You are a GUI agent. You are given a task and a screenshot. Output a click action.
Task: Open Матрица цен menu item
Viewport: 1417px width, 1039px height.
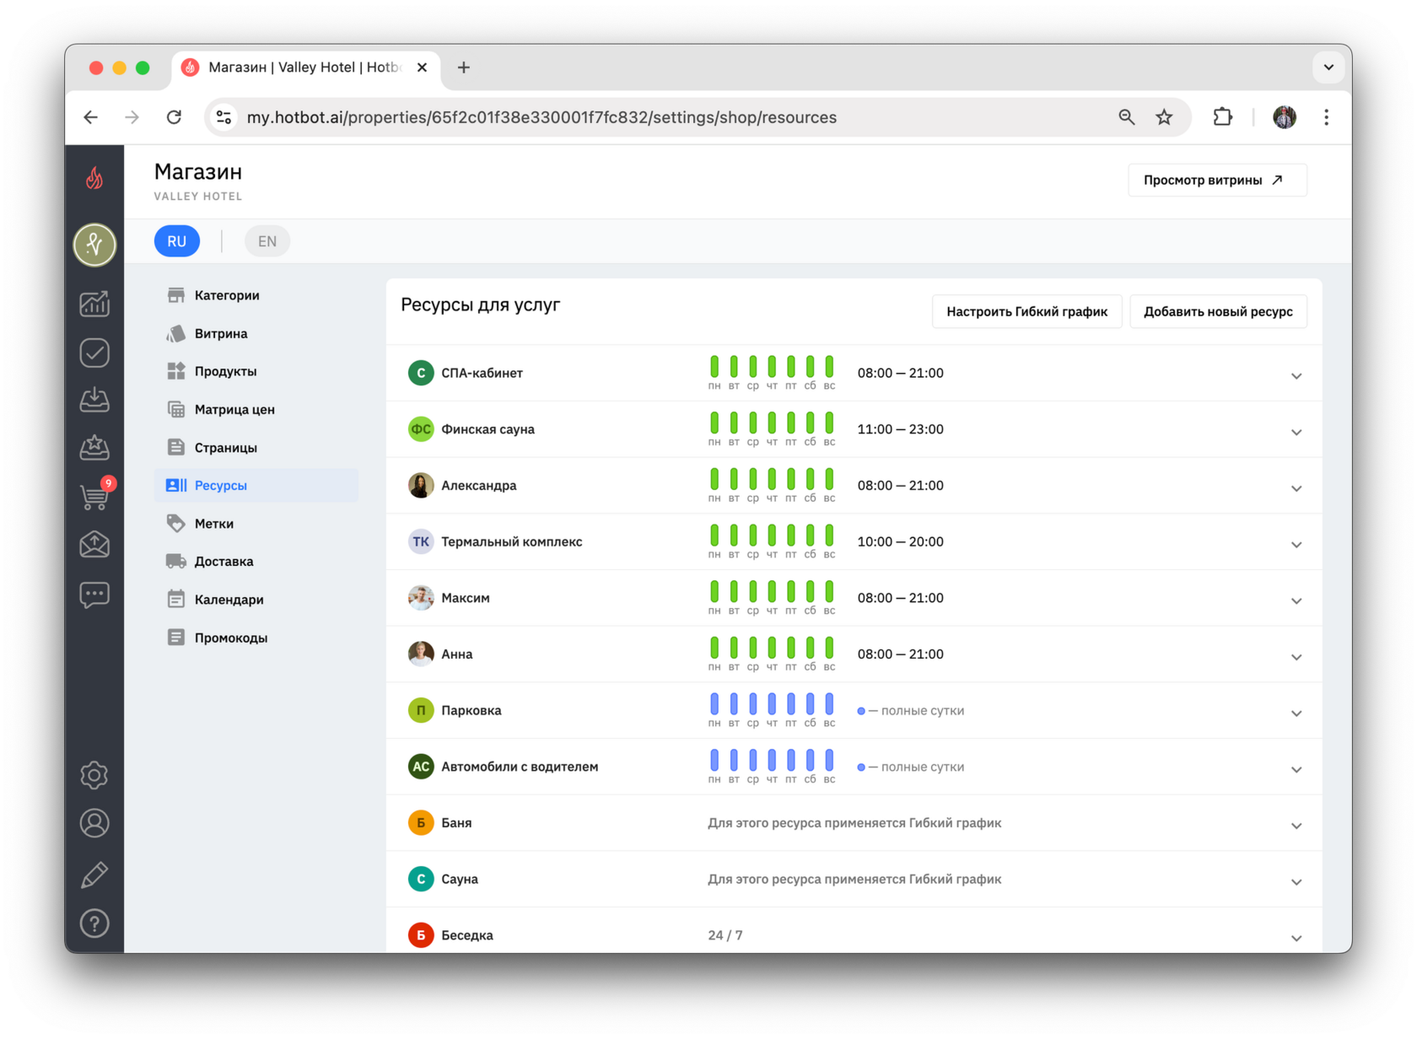pos(256,410)
